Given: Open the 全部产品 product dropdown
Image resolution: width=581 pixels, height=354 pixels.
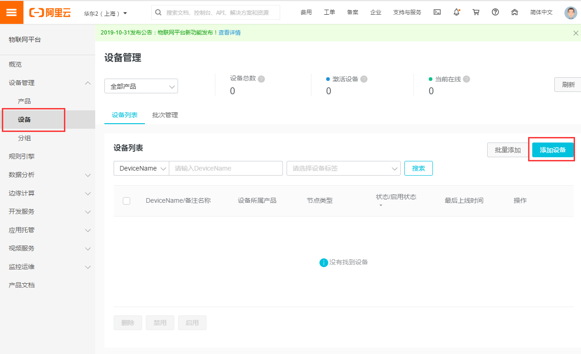Looking at the screenshot, I should pyautogui.click(x=141, y=86).
